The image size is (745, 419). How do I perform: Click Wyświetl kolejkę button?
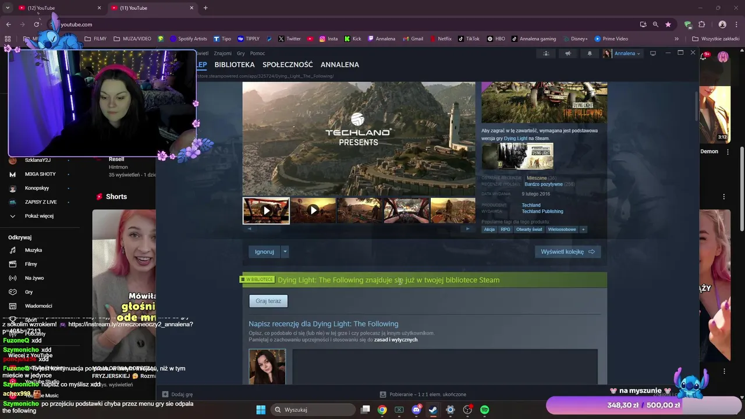click(x=567, y=252)
